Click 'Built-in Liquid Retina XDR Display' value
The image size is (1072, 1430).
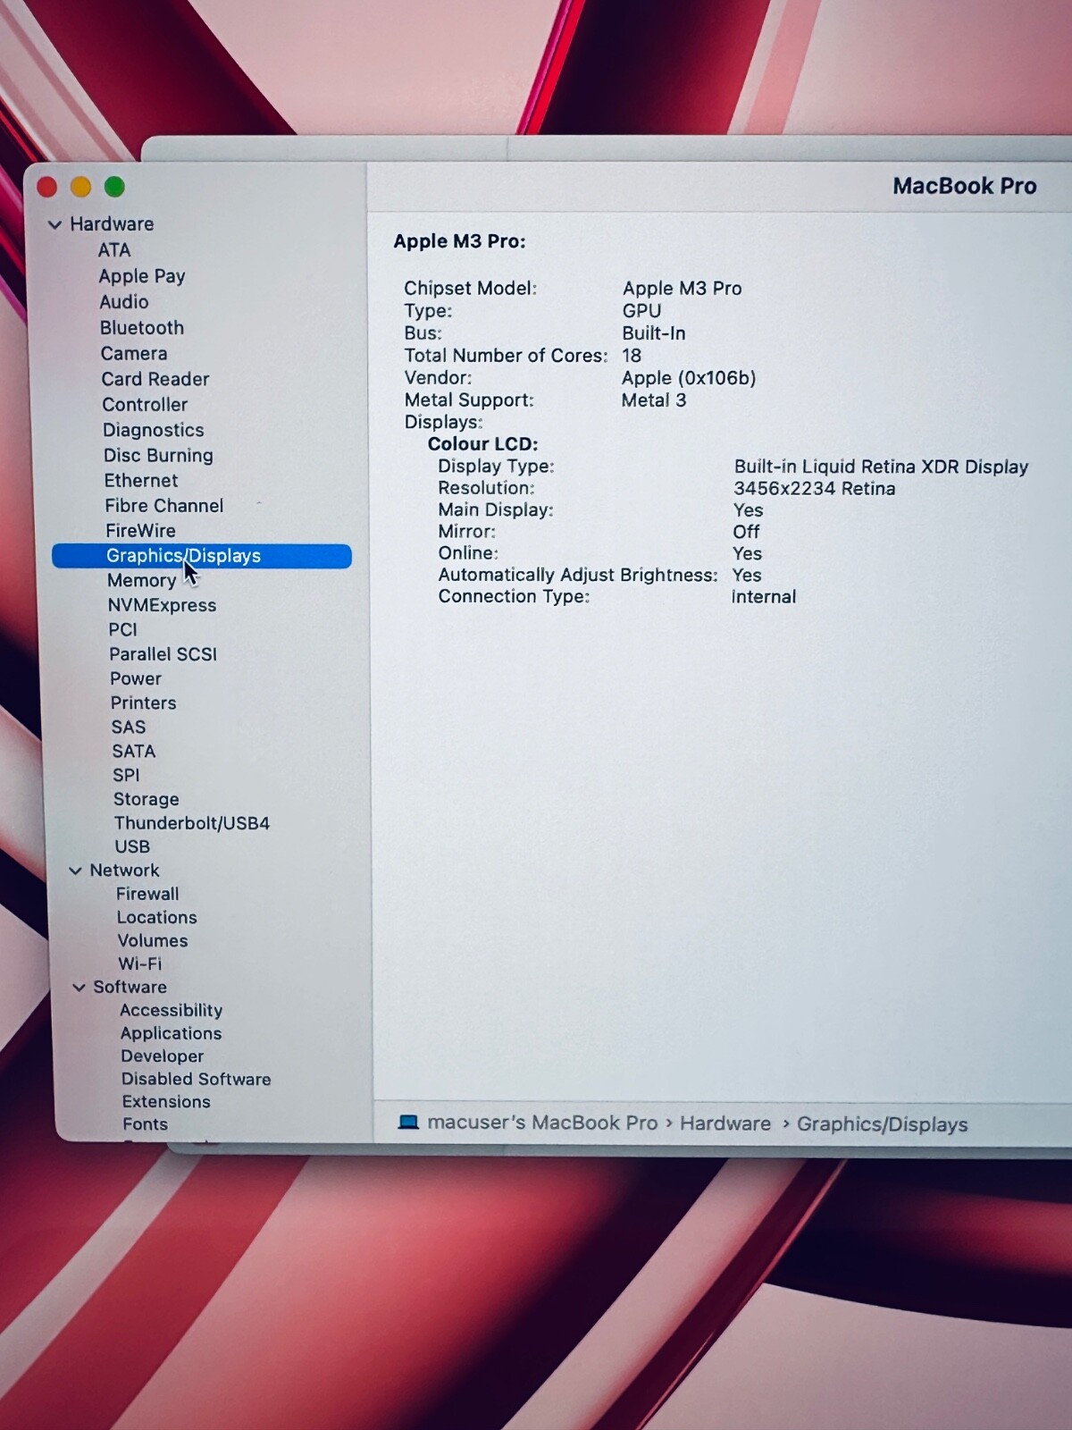pos(882,467)
